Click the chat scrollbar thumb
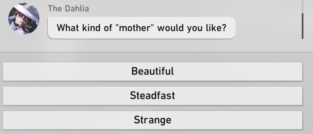This screenshot has height=134, width=313. (303, 26)
